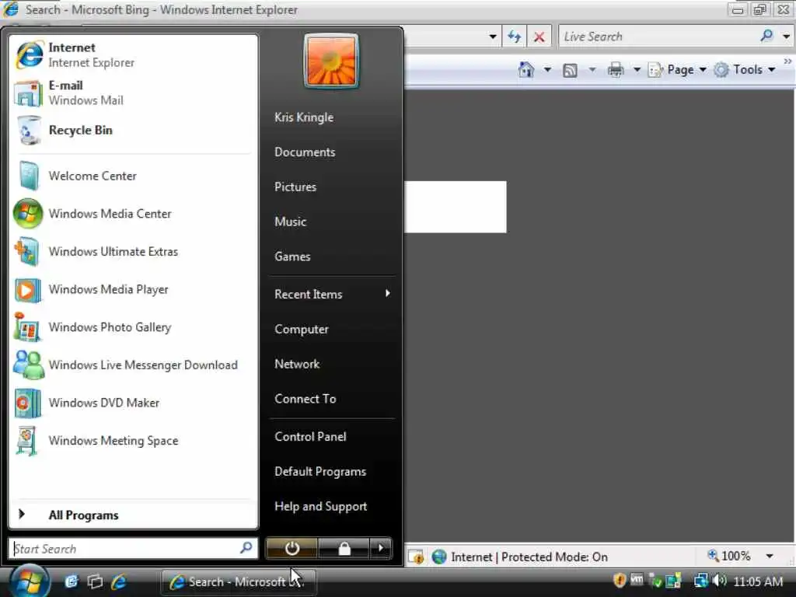The image size is (796, 597).
Task: Click Switch between windows quick launch icon
Action: [95, 581]
